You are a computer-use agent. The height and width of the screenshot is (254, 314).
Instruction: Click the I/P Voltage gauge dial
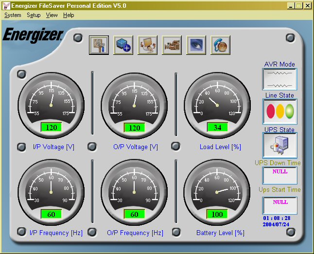(51, 105)
